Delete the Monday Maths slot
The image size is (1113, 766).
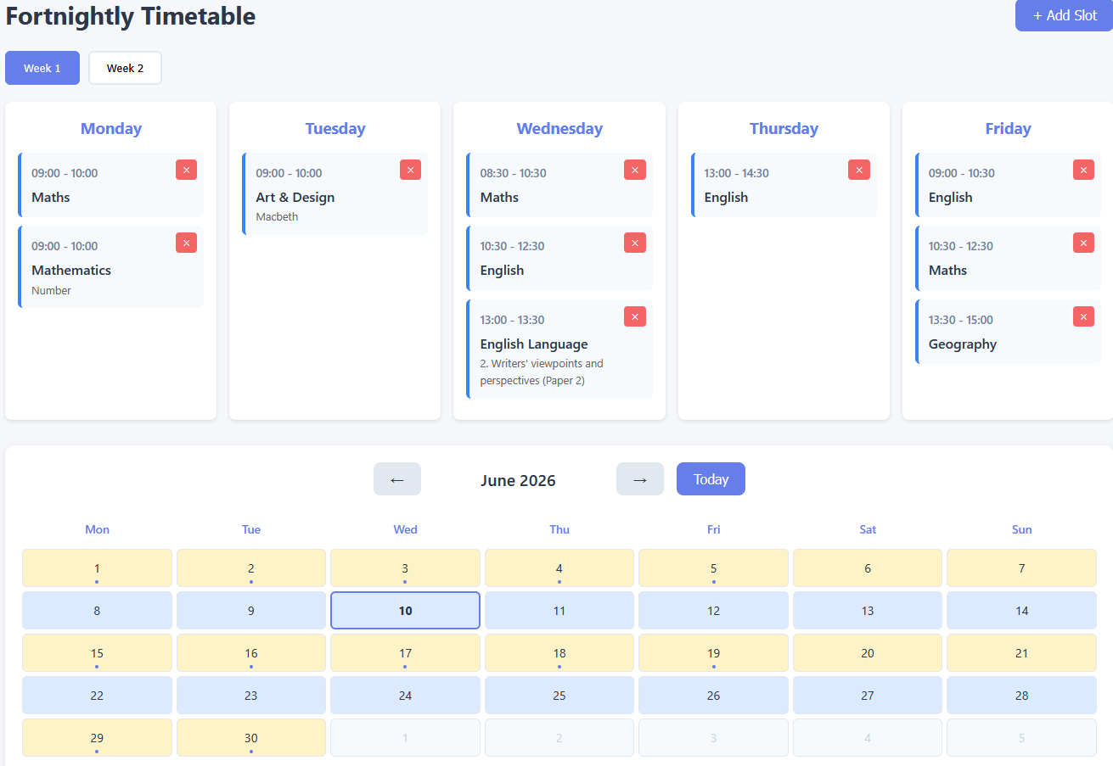point(186,170)
